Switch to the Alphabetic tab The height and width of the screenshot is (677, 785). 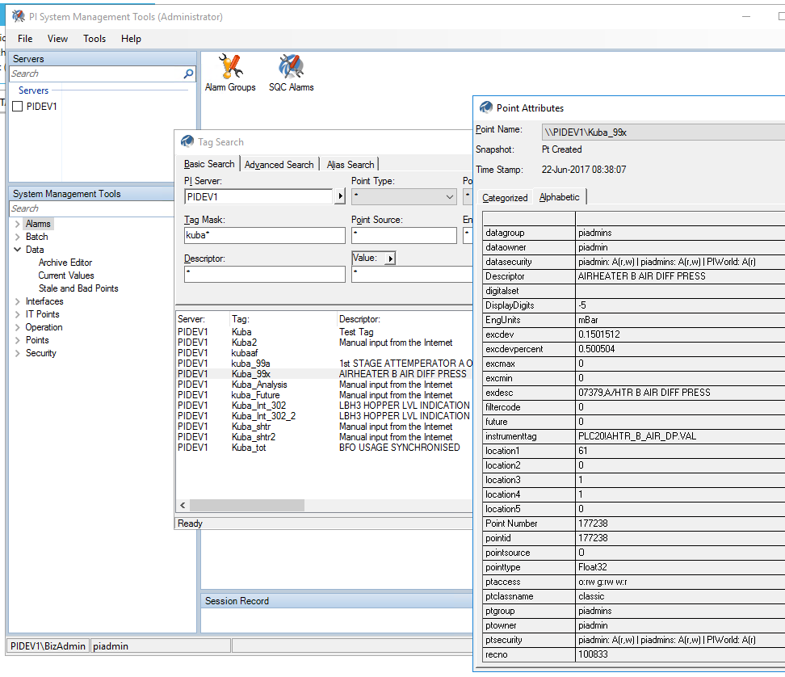(559, 197)
